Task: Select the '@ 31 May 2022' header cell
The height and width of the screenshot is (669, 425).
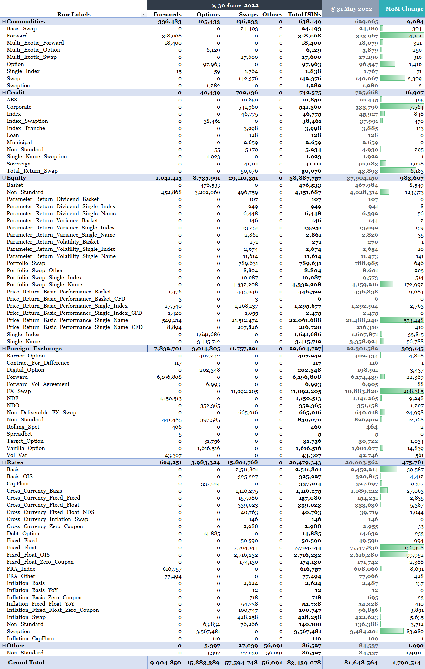Action: point(351,9)
